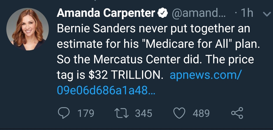This screenshot has width=273, height=130.
Task: Like the tweet with the heart icon
Action: [x=180, y=113]
